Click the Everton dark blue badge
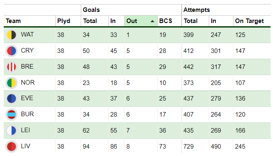The image size is (273, 156). tap(12, 99)
